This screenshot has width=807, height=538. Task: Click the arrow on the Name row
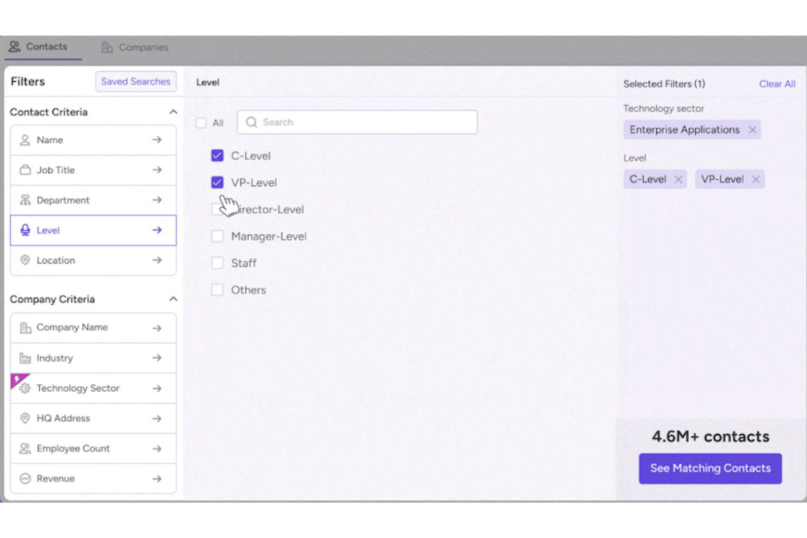click(157, 140)
